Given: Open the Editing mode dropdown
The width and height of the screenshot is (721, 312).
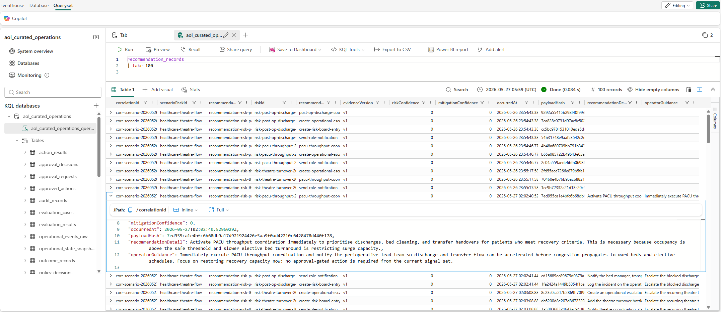Looking at the screenshot, I should [x=677, y=5].
